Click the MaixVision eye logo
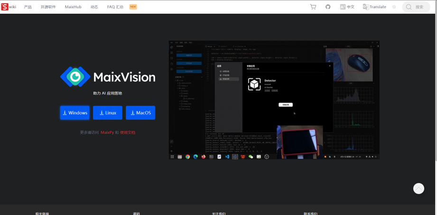The height and width of the screenshot is (215, 437). (75, 77)
